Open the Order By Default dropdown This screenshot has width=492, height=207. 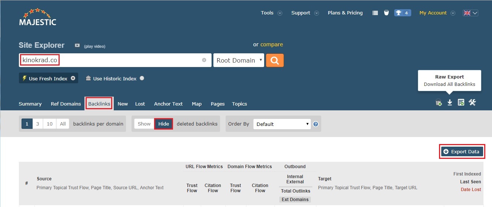click(x=282, y=124)
